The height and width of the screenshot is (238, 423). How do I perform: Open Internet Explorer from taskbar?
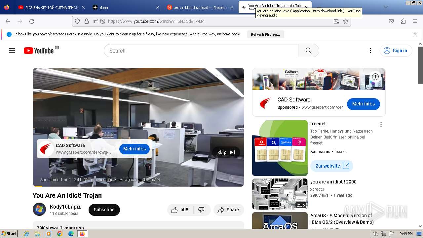26,234
